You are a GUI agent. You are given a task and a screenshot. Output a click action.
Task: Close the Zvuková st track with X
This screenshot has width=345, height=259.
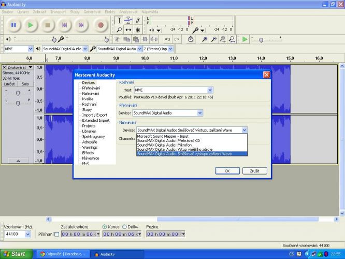pos(4,67)
